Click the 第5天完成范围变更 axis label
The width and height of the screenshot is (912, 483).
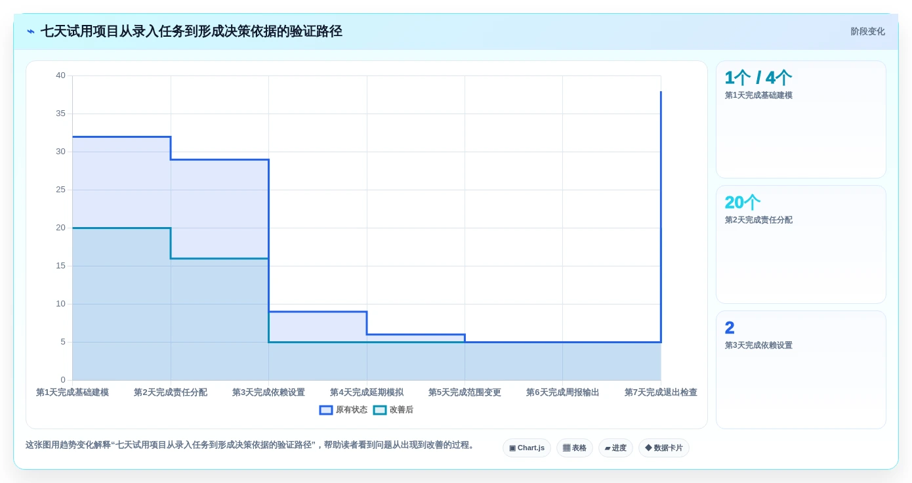tap(465, 392)
